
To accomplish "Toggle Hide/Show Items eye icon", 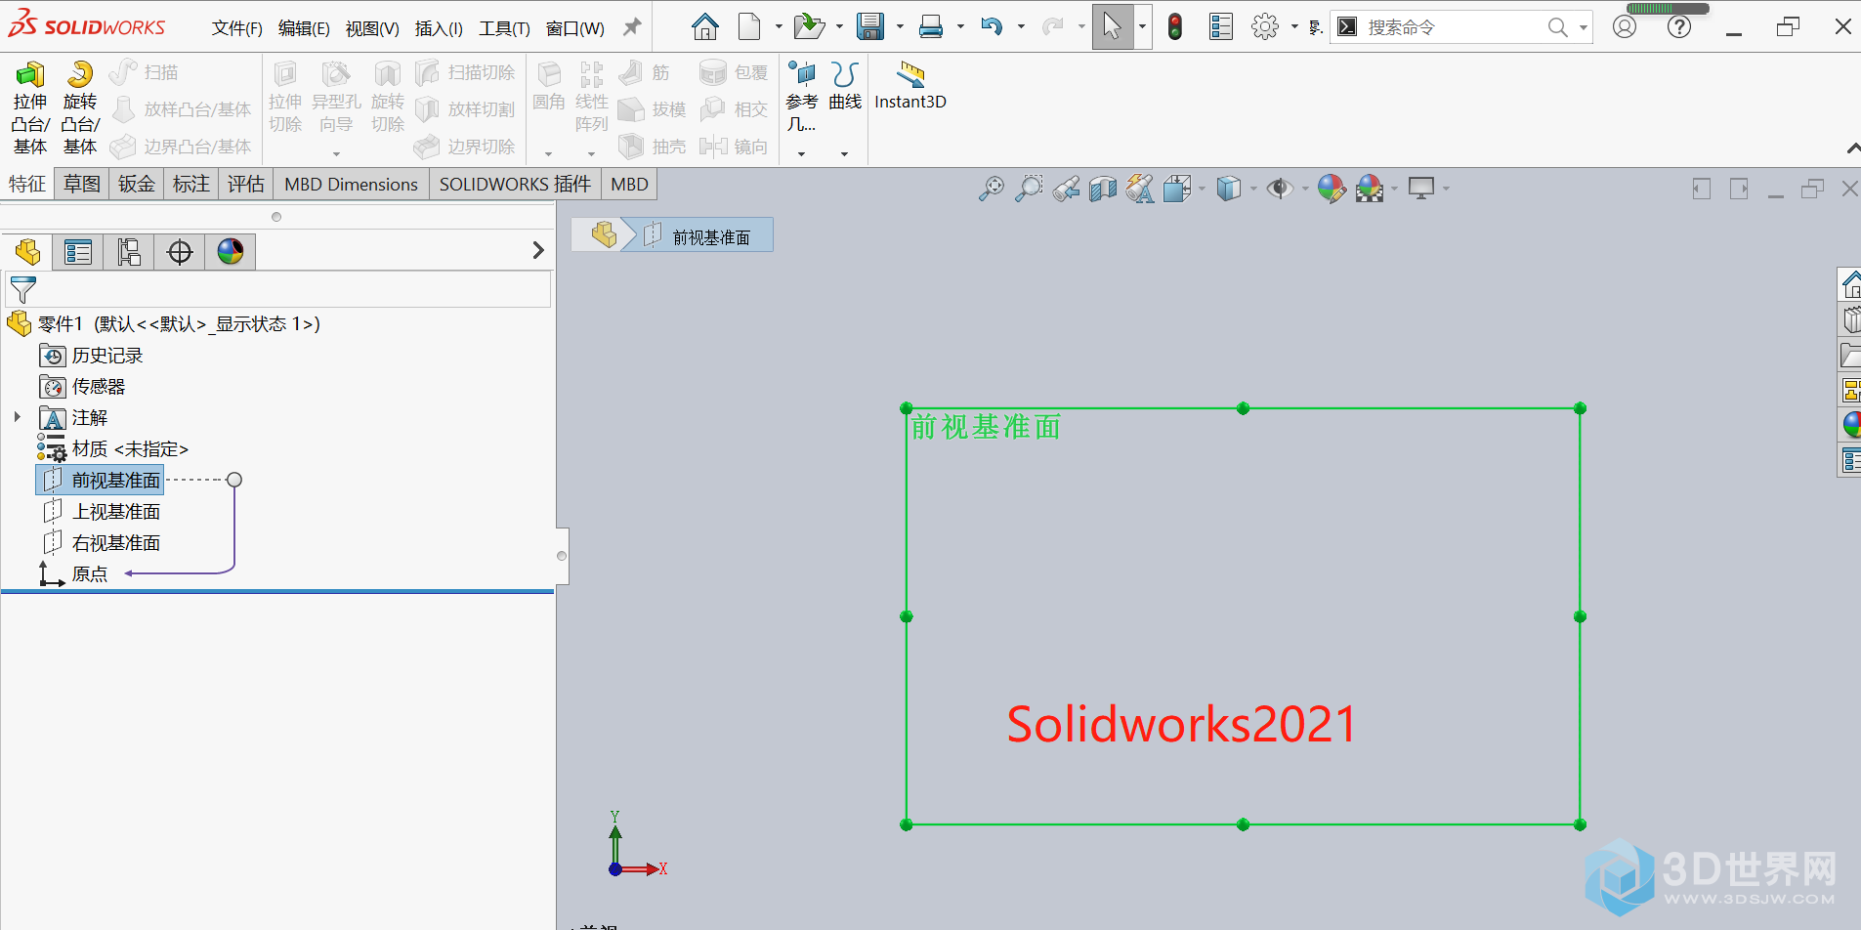I will pyautogui.click(x=1279, y=189).
